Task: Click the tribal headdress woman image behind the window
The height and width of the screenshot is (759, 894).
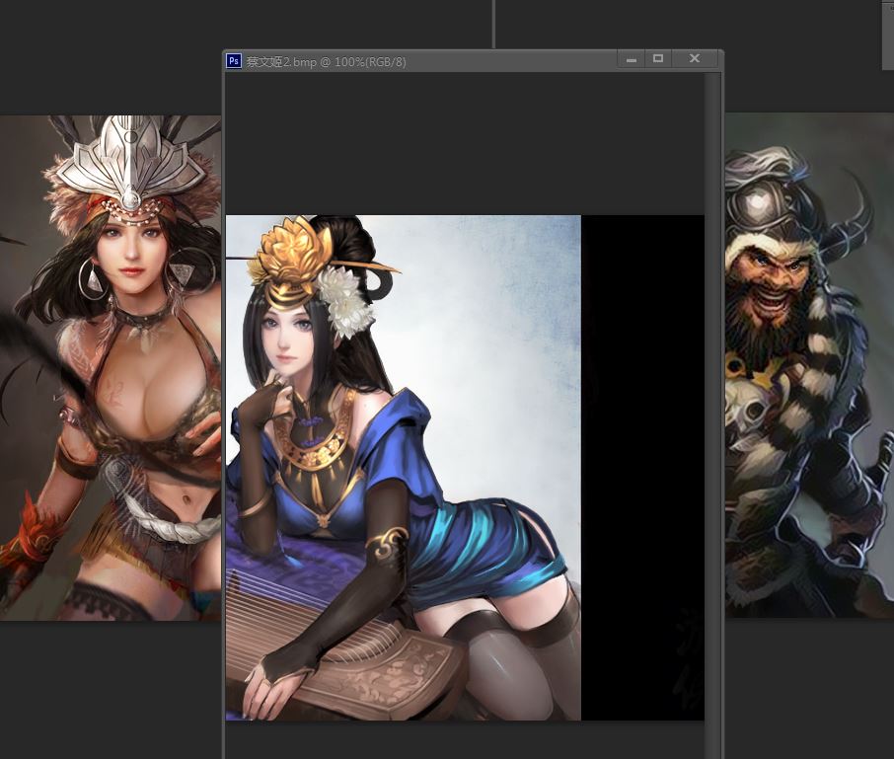Action: (111, 368)
